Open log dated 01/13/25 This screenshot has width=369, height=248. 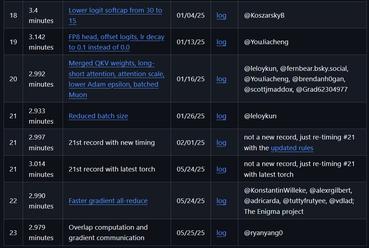click(x=221, y=42)
